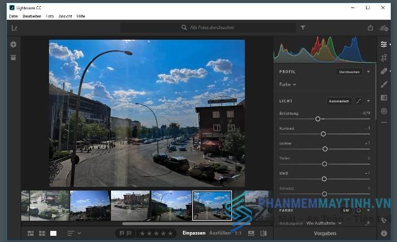Screen dimensions: 397x242
Task: Click the Belichtung slider handle
Action: point(318,119)
